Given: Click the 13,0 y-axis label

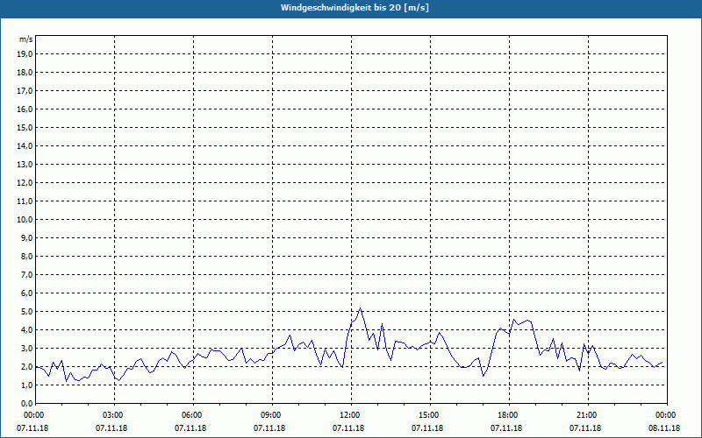Looking at the screenshot, I should coord(25,165).
